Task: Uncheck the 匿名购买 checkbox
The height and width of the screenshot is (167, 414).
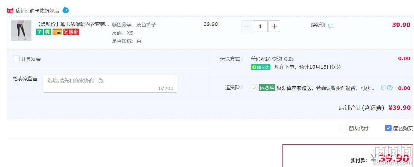Action: click(x=388, y=128)
